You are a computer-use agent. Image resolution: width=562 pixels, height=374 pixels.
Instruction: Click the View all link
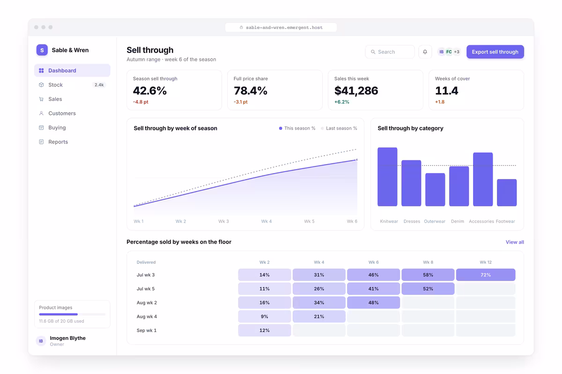515,242
